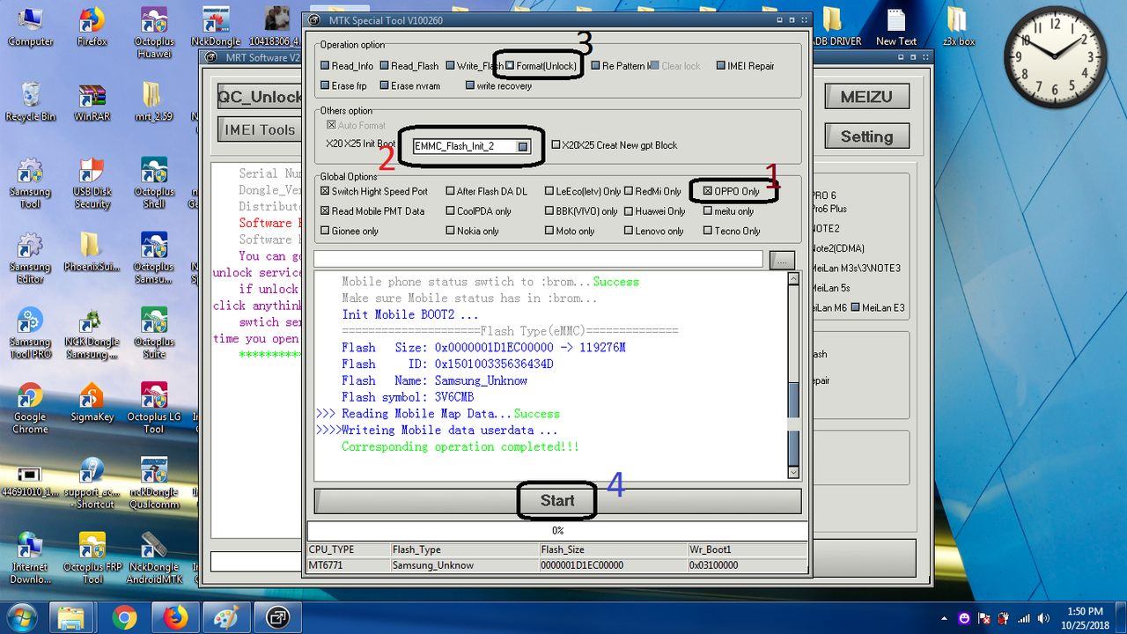
Task: Click MEIZU button in MRT window
Action: pyautogui.click(x=866, y=97)
